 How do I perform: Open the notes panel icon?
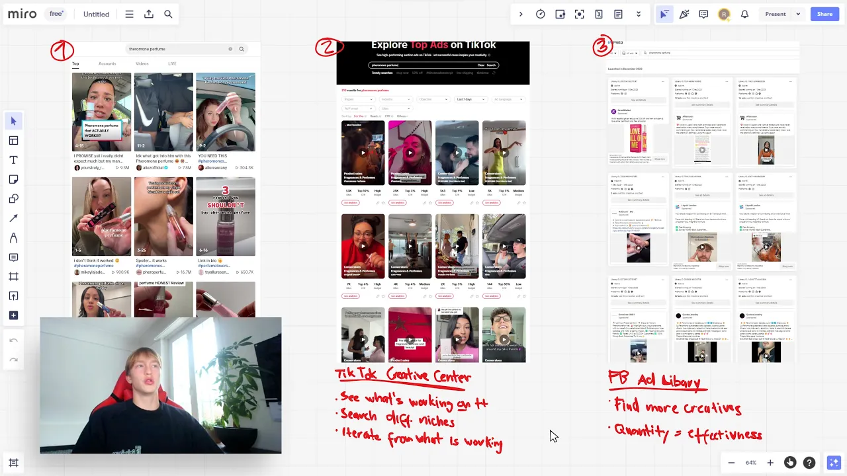pyautogui.click(x=618, y=14)
